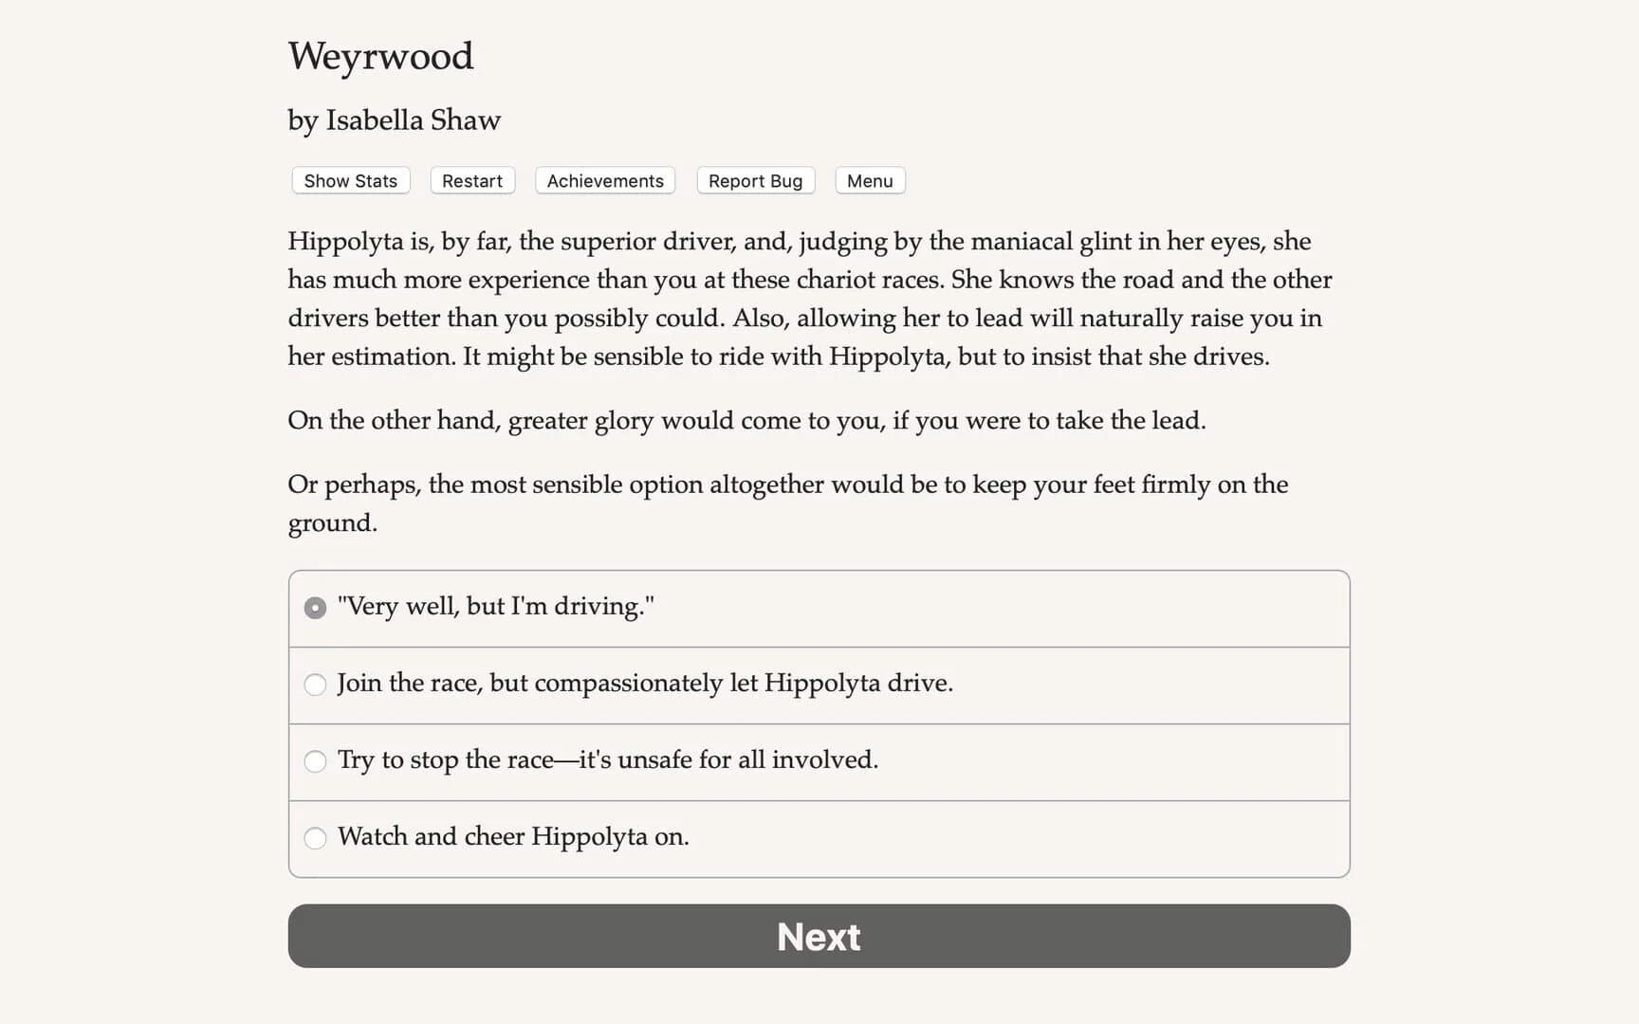The image size is (1639, 1024).
Task: Report a bug in the game
Action: [x=755, y=180]
